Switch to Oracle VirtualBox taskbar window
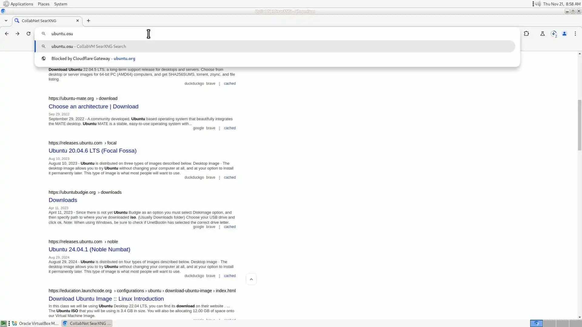Screen dimensions: 582x327 36,323
